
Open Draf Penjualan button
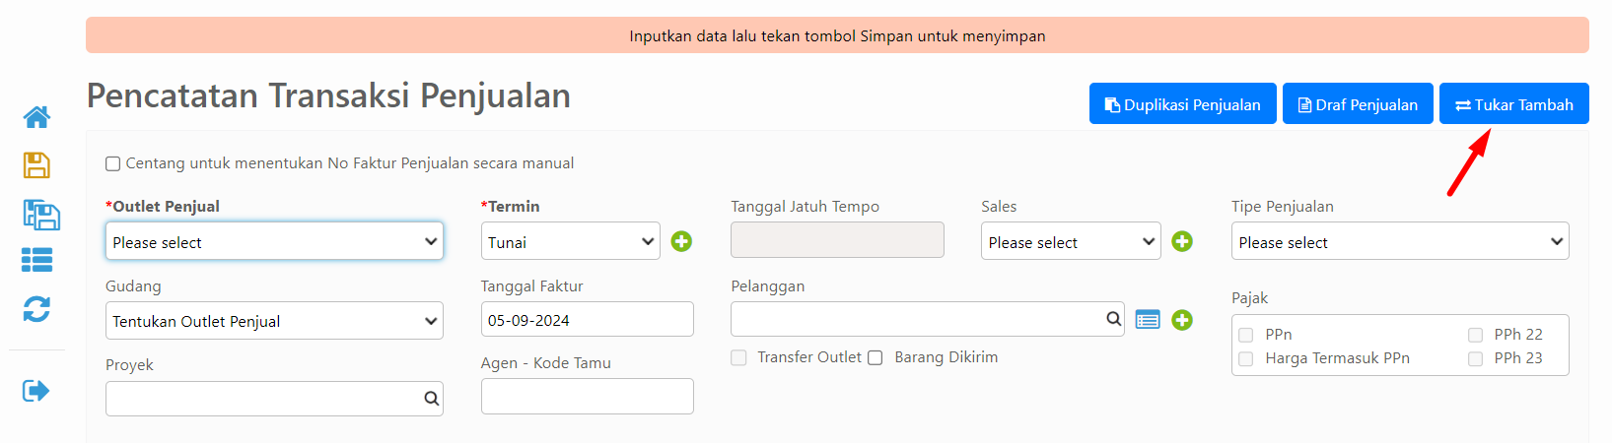[1358, 103]
